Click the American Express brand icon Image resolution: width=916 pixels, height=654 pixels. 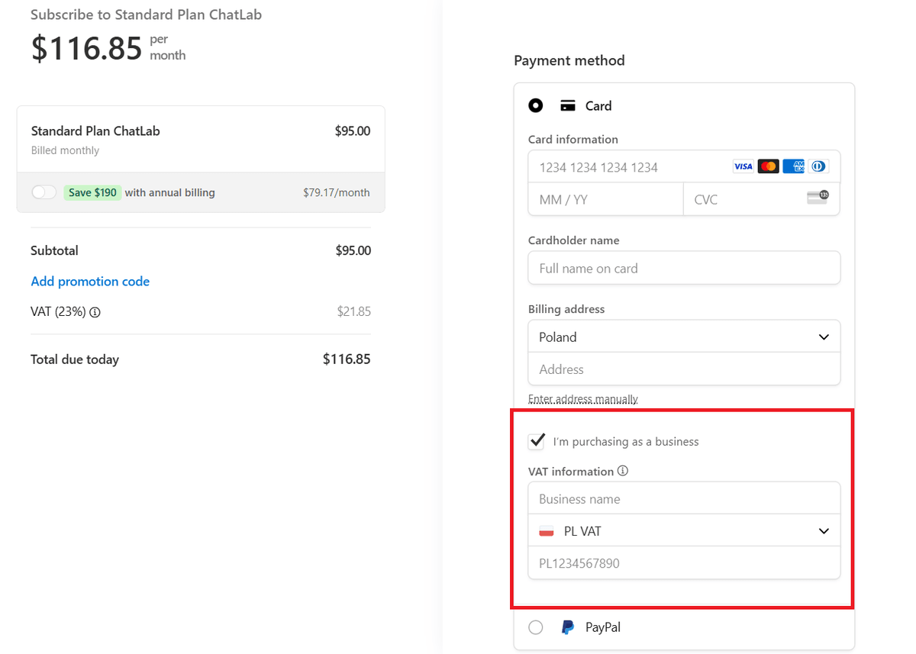coord(793,166)
